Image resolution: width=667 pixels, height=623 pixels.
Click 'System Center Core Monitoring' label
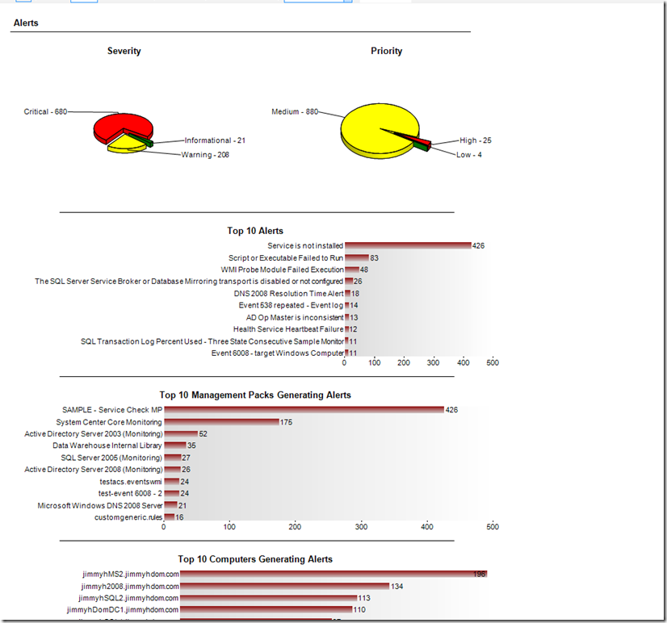click(109, 422)
